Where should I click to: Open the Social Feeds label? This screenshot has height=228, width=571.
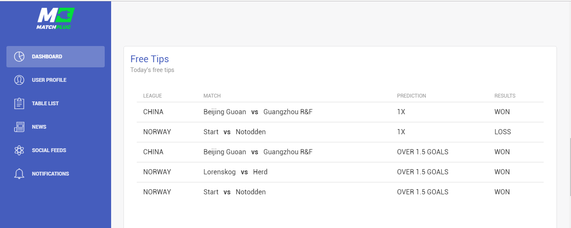tap(49, 150)
